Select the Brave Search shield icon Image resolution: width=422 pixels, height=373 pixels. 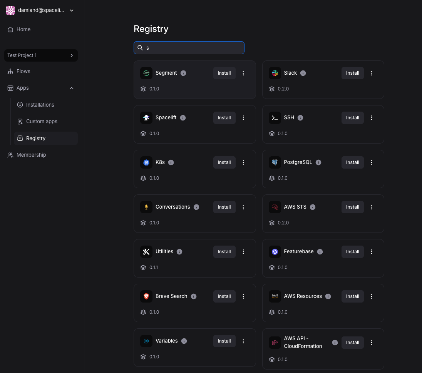coord(146,296)
